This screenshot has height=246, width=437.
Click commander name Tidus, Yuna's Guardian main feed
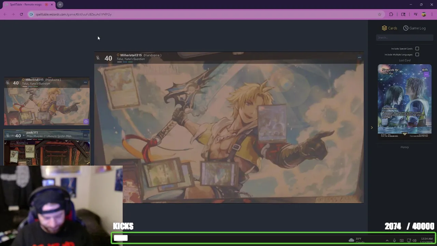coord(131,59)
